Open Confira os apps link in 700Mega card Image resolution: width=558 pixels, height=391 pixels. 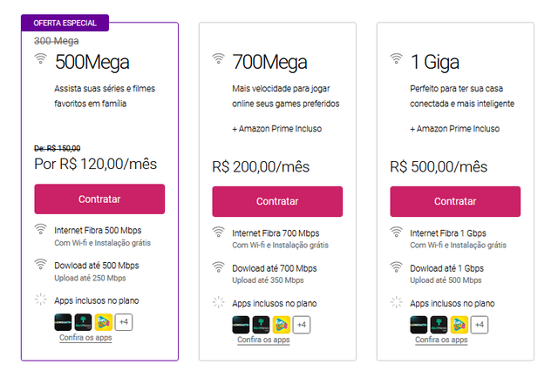tap(263, 340)
